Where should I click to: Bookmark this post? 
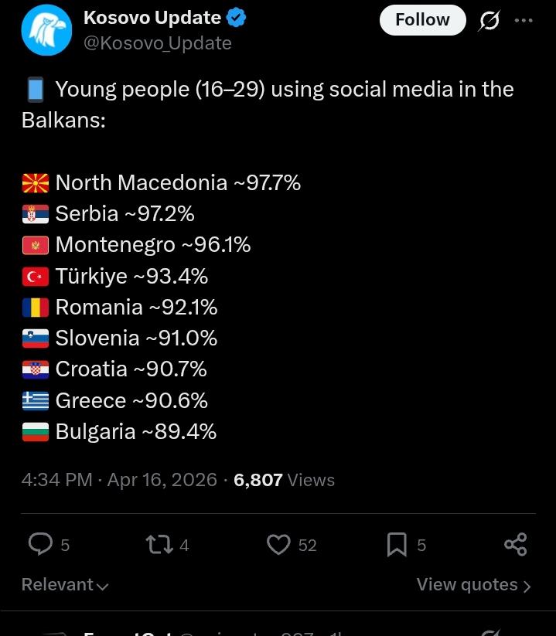pyautogui.click(x=397, y=544)
